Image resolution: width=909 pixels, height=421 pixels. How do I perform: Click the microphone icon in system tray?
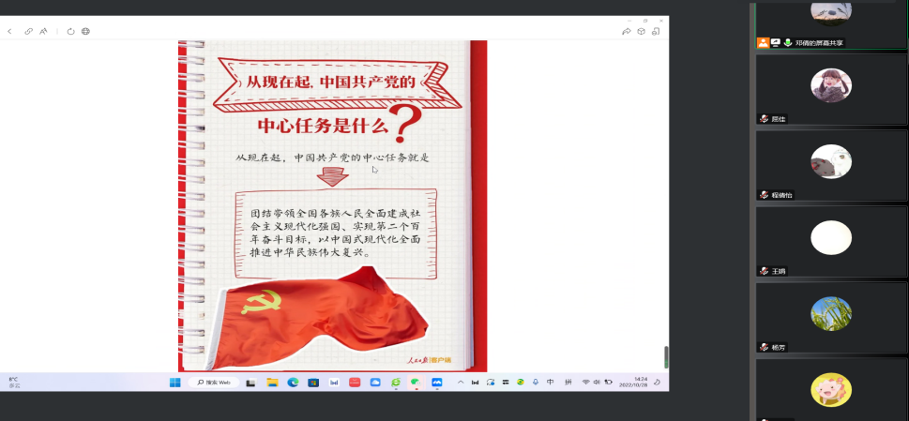(x=536, y=383)
